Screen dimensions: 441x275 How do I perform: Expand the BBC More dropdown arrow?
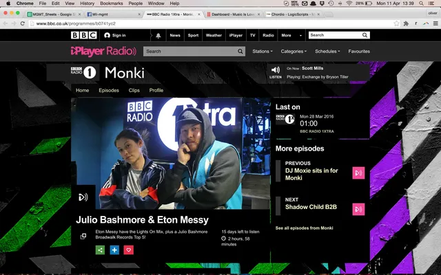[300, 35]
